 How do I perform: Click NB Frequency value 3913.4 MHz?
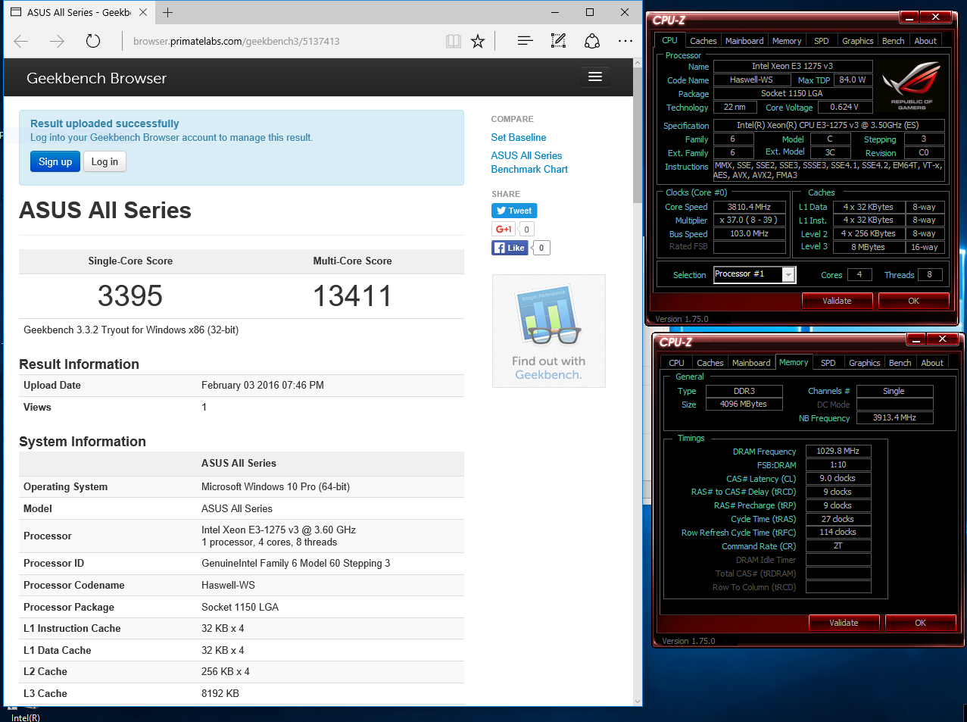[x=894, y=417]
